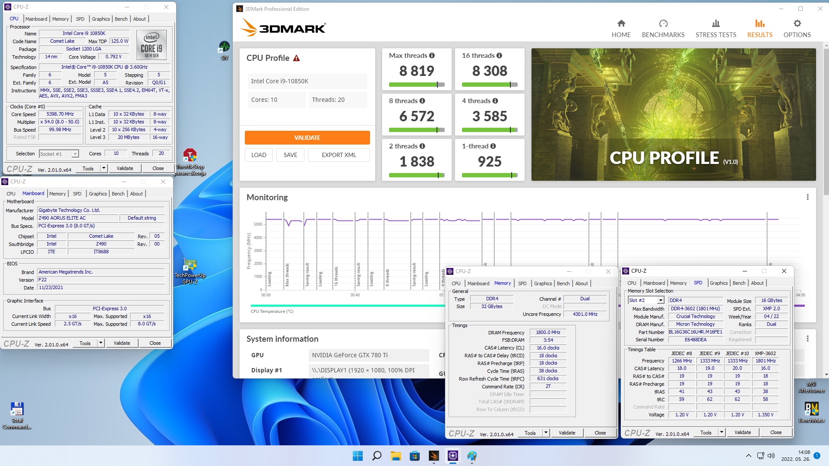Click info icon next to 4 threads
This screenshot has height=466, width=829.
pos(495,101)
